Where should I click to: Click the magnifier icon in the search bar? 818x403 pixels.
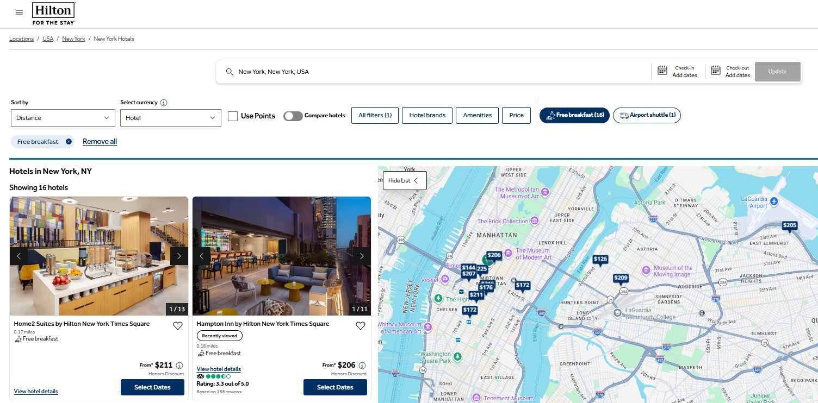pos(230,72)
